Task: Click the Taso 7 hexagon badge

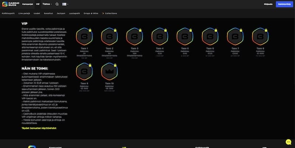Action: click(235, 36)
